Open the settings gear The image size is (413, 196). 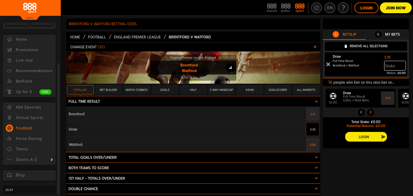(316, 8)
